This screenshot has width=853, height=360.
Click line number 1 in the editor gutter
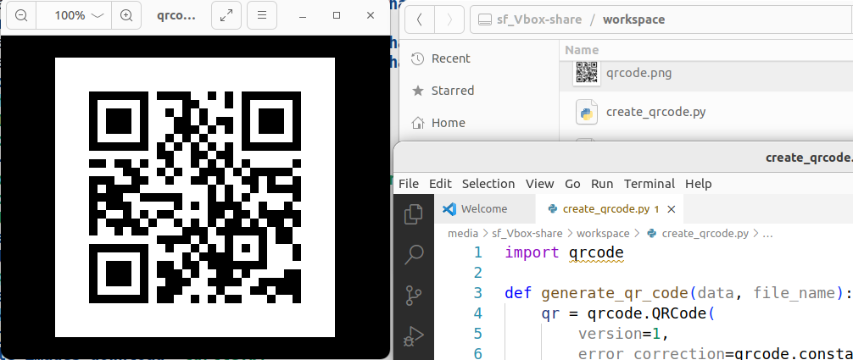click(x=477, y=252)
